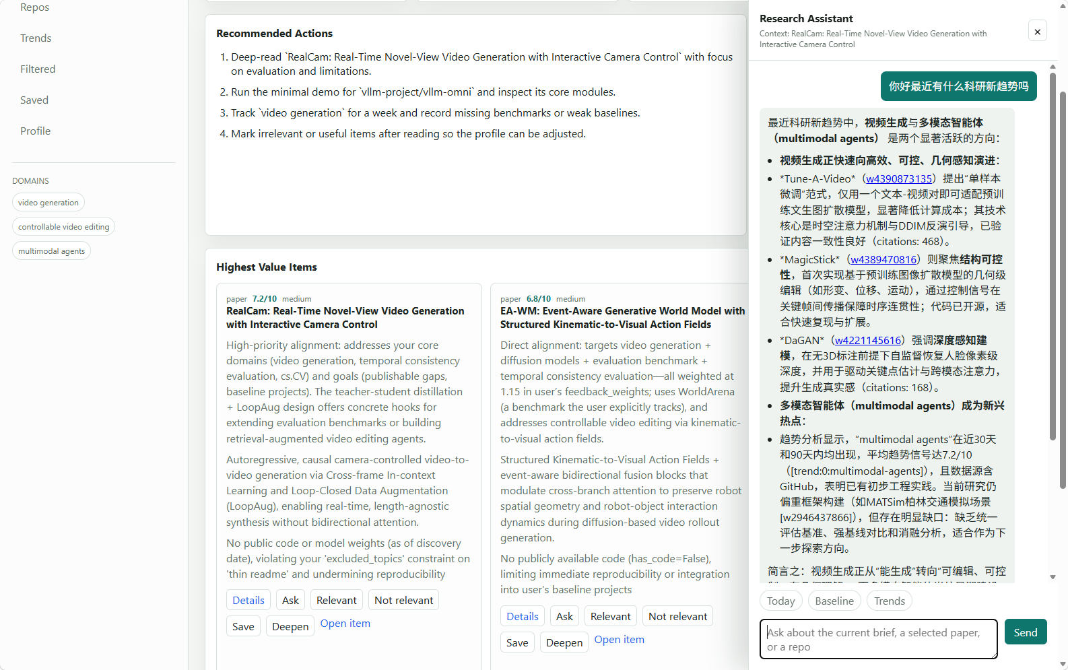Mark the EA-WM paper as Relevant

[x=611, y=616]
